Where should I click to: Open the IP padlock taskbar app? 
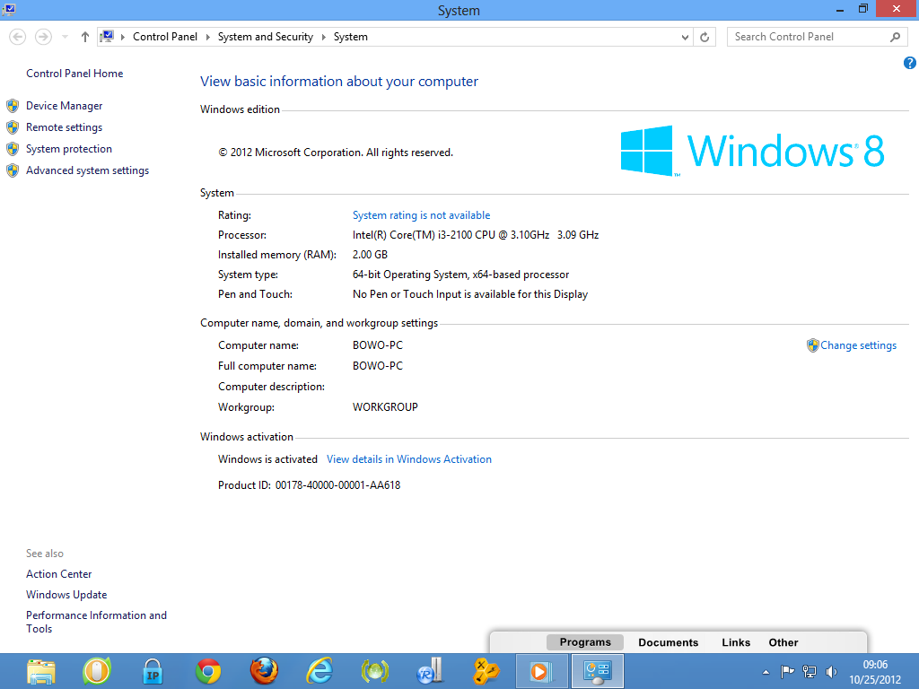(x=153, y=671)
